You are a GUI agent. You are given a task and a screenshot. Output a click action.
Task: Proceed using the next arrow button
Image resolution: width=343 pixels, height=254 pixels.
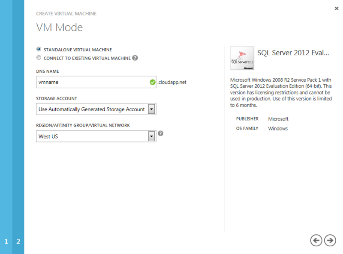coord(330,240)
